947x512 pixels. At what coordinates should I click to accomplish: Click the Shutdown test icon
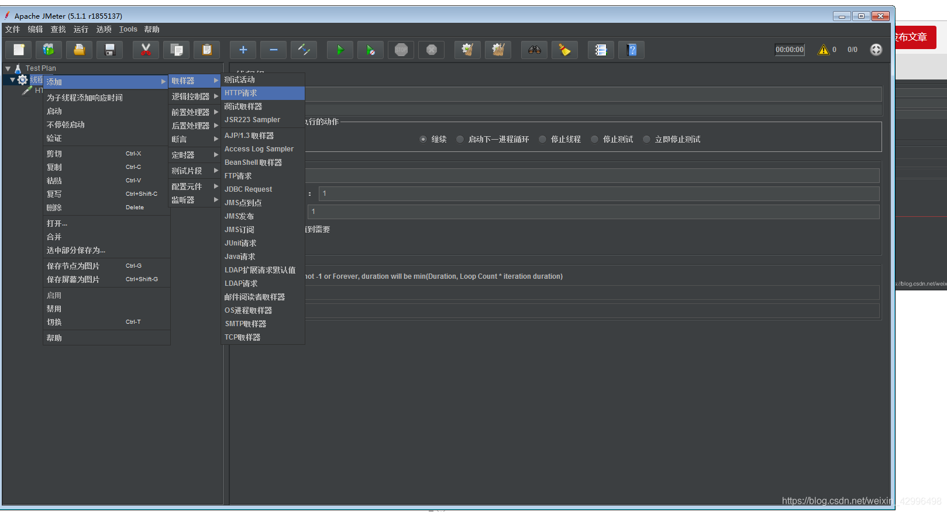point(432,50)
